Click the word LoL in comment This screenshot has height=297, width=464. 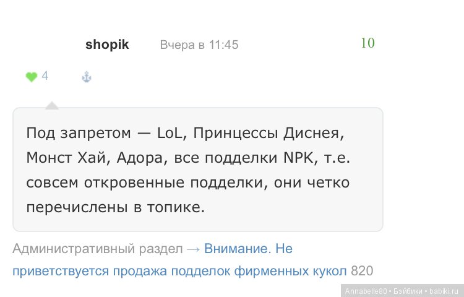point(170,133)
